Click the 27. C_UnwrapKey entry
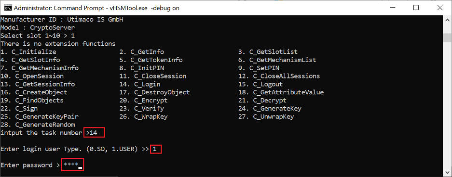 [x=266, y=117]
